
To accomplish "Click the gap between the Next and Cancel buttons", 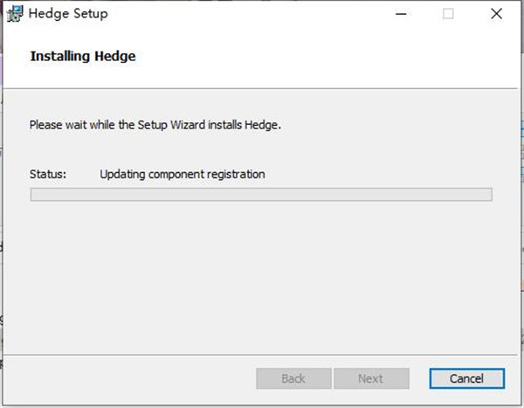I will [x=419, y=378].
